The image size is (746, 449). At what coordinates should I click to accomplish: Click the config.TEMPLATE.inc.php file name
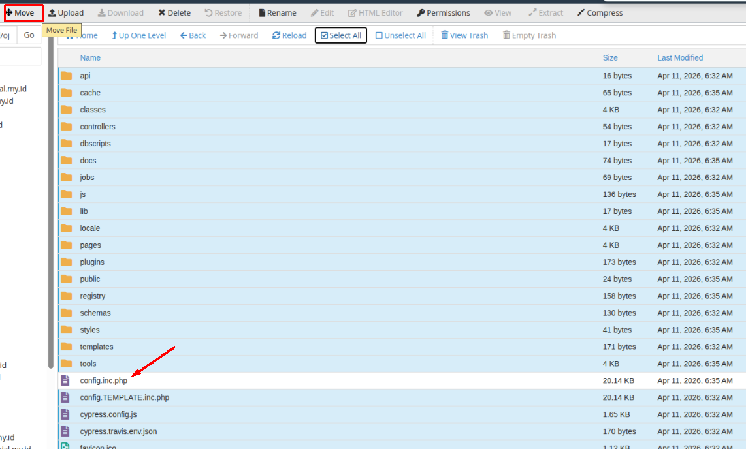[125, 397]
